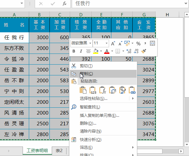Open fill color dropdown arrow
Viewport: 189px width, 156px height.
coord(101,51)
